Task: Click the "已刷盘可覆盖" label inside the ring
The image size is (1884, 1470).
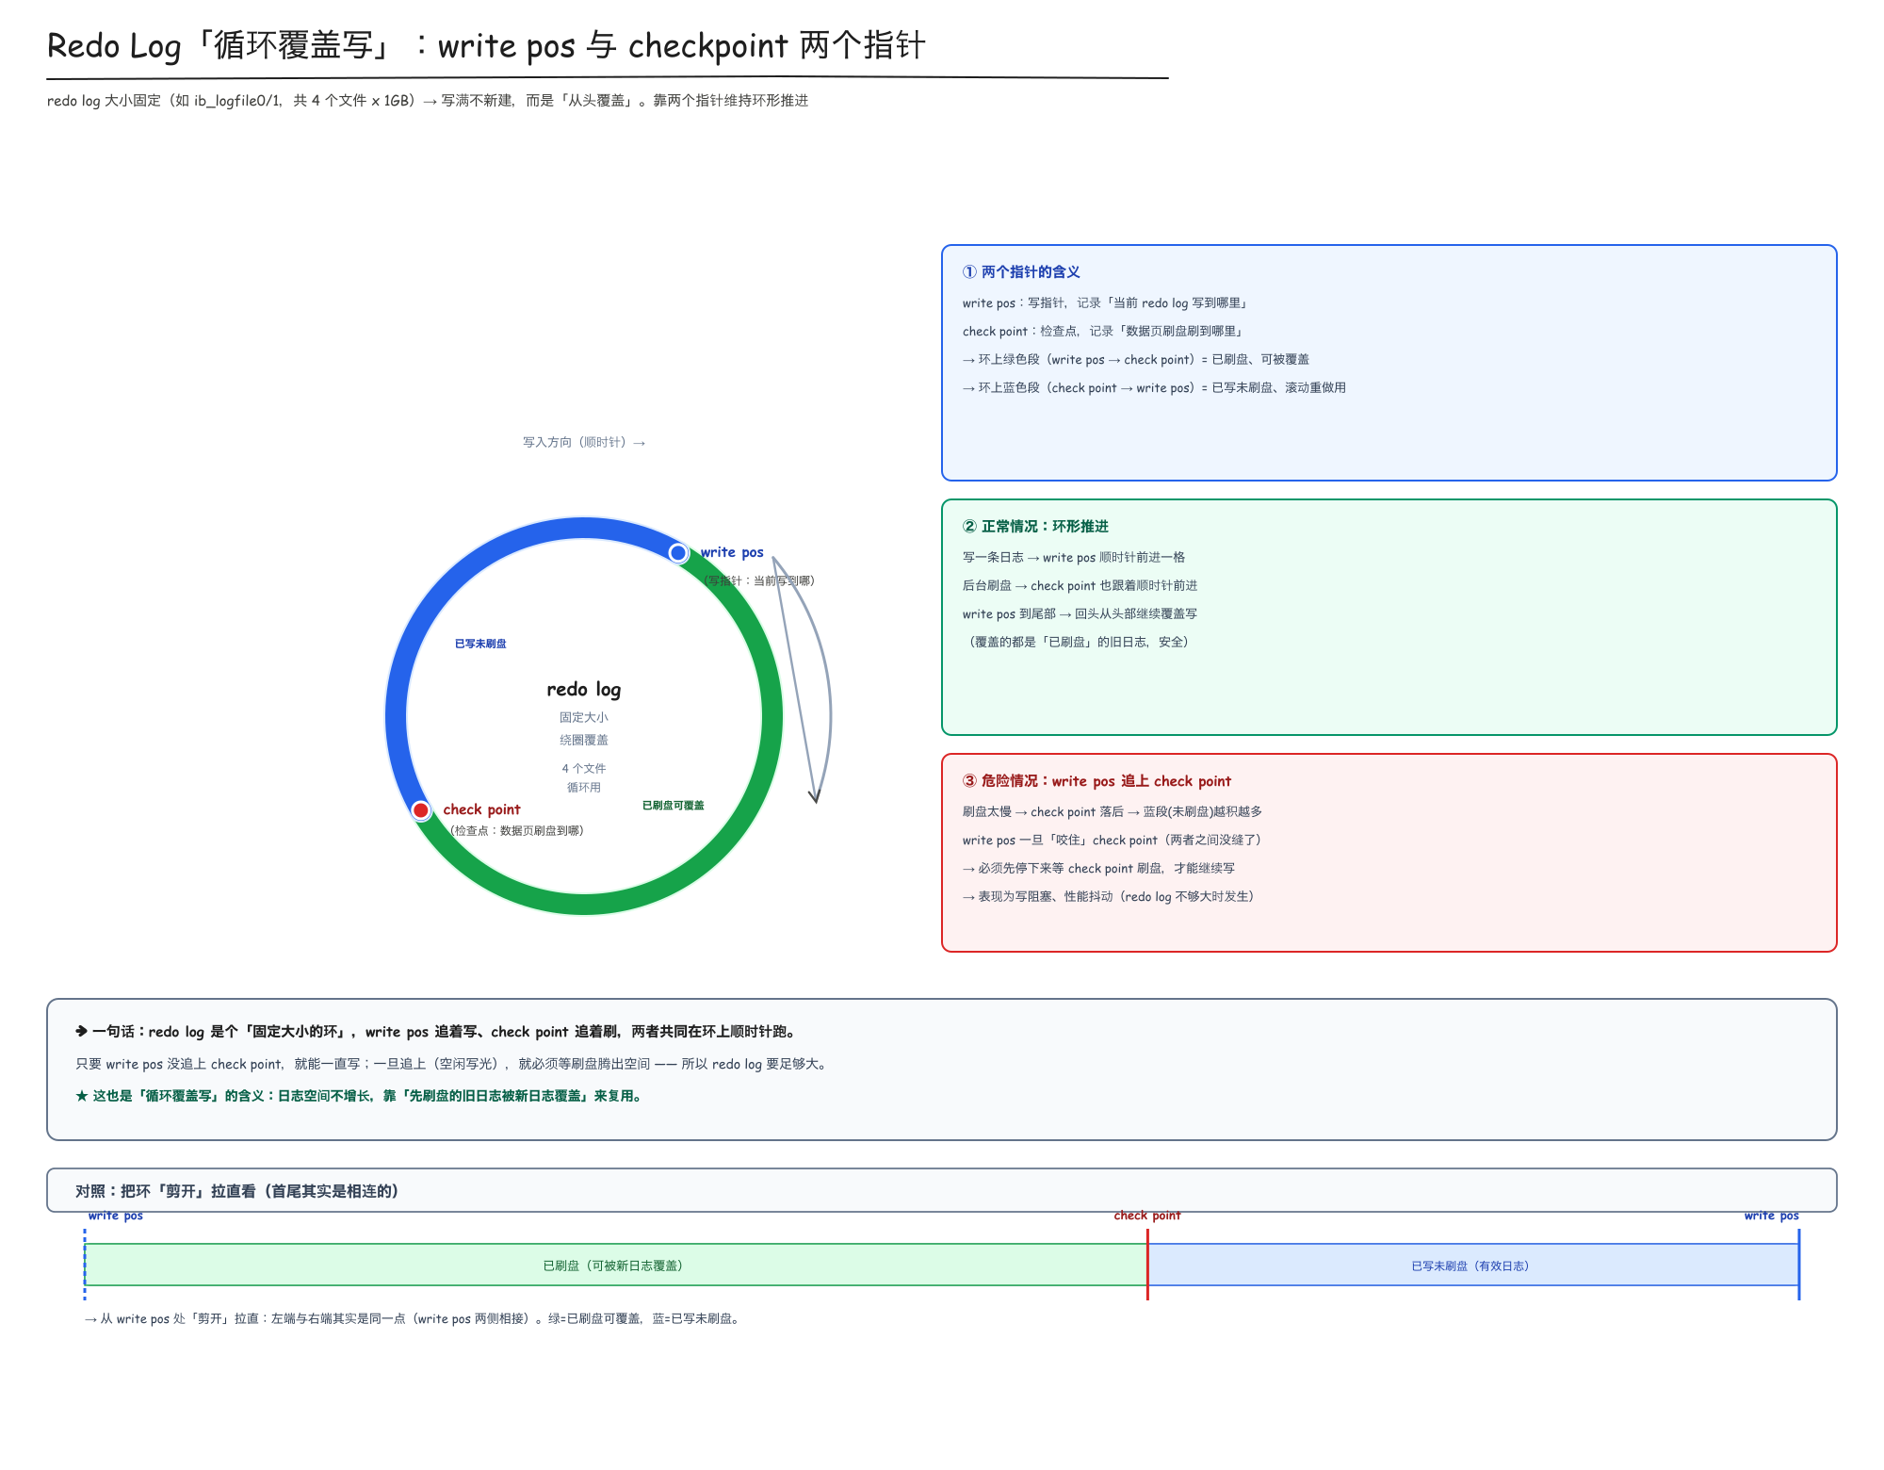Action: 674,806
